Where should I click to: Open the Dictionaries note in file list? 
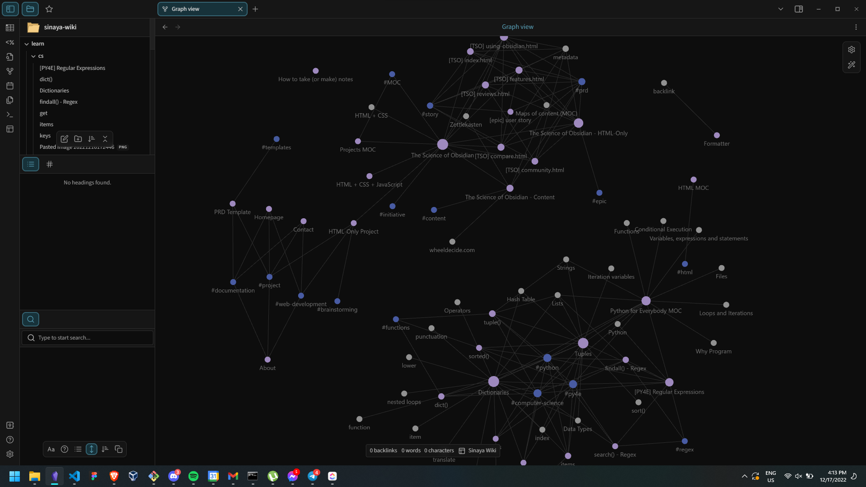54,91
